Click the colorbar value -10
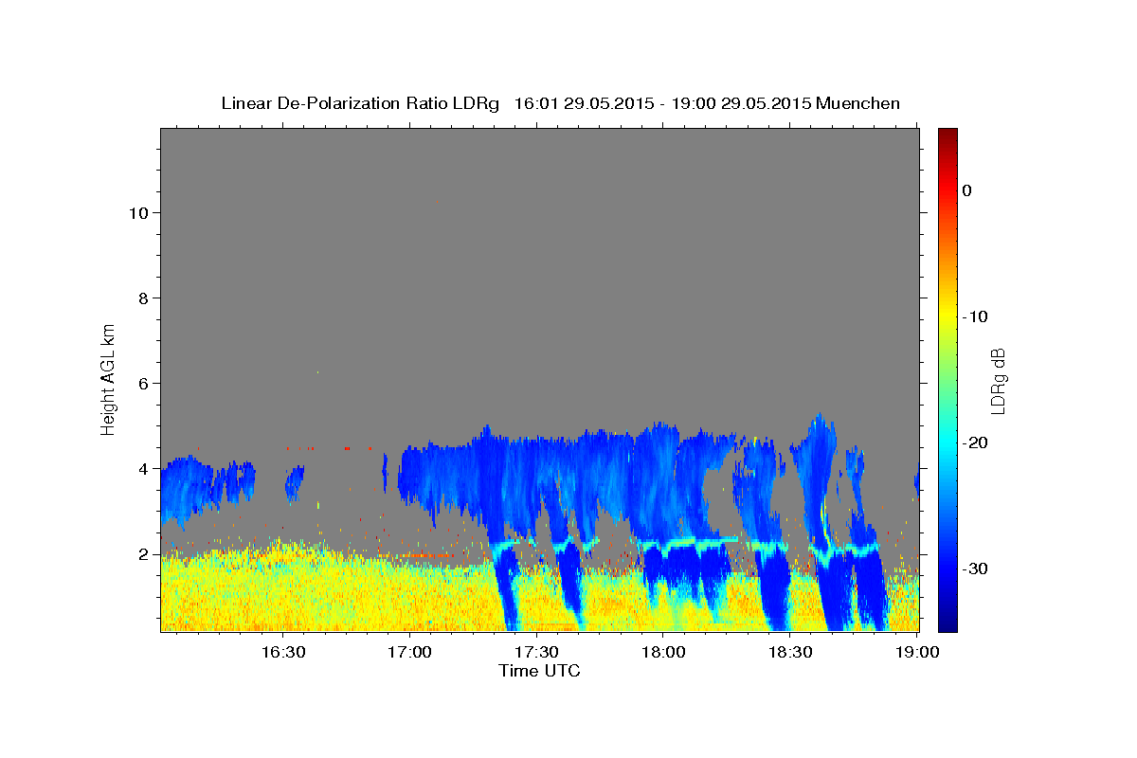The image size is (1137, 758). [974, 316]
